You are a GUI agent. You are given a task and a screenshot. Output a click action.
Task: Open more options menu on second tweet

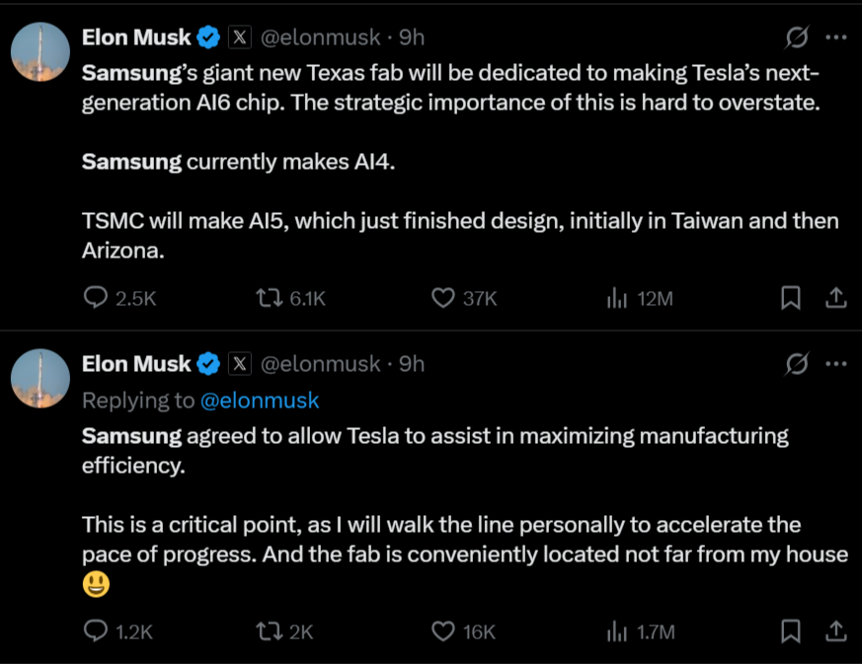point(835,364)
